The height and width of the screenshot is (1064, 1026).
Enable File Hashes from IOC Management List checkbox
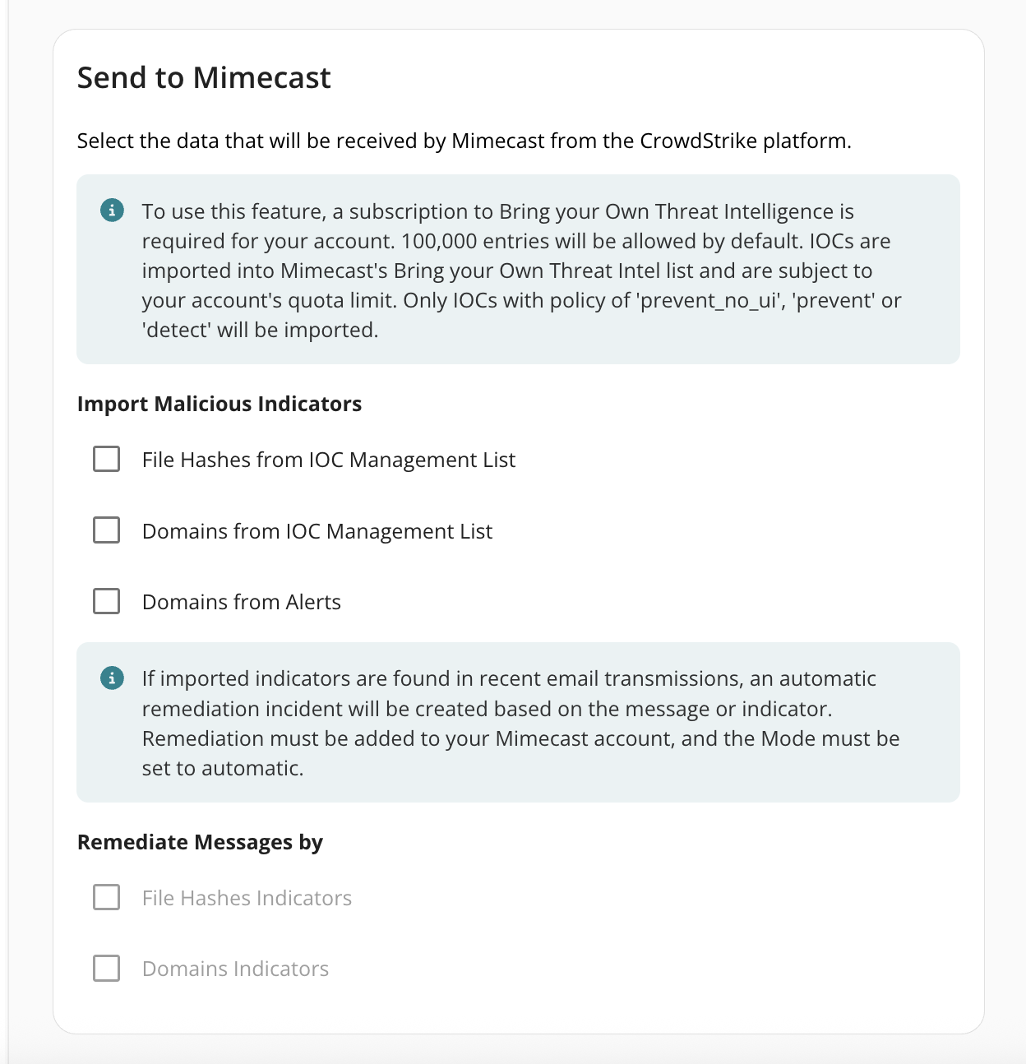tap(107, 459)
